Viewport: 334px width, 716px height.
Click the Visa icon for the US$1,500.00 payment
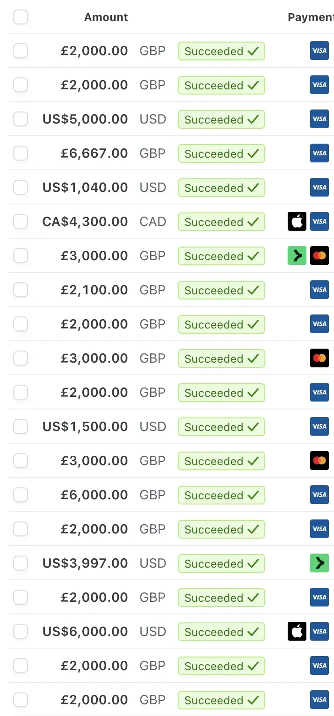coord(319,426)
